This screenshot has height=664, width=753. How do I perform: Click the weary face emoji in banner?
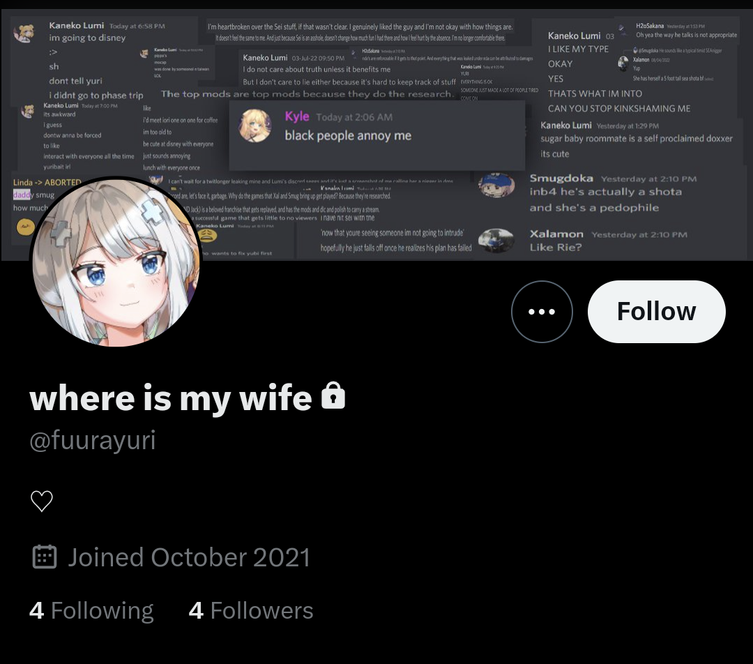(x=207, y=234)
